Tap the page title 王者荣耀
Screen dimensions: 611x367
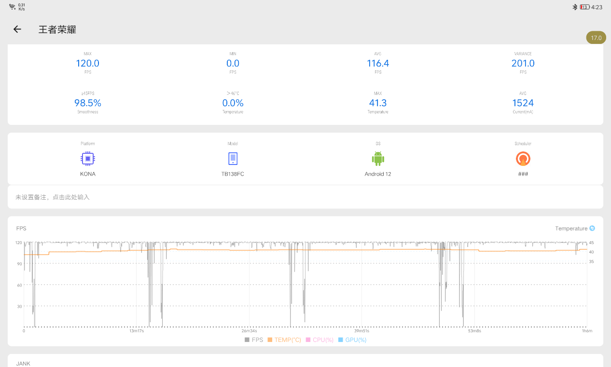click(57, 29)
